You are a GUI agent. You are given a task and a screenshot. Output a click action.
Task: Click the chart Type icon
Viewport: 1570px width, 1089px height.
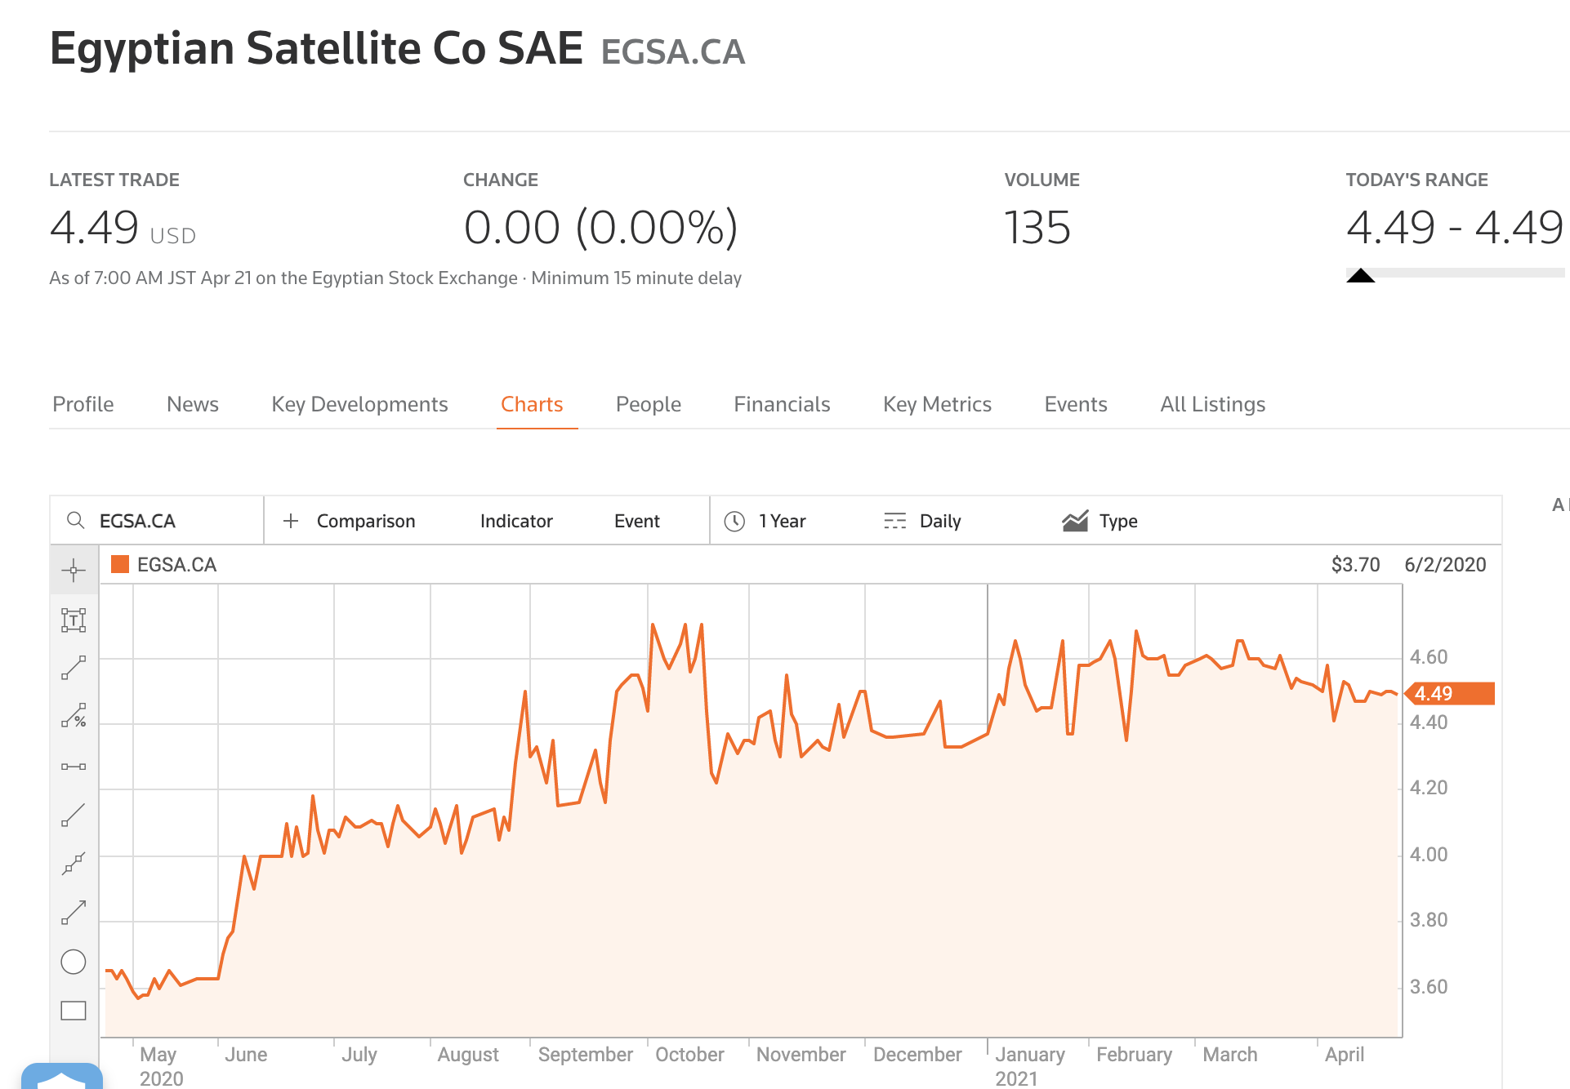point(1075,521)
